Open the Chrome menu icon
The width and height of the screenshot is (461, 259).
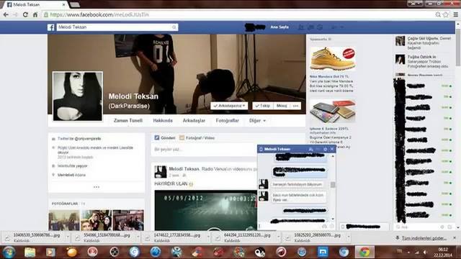455,14
